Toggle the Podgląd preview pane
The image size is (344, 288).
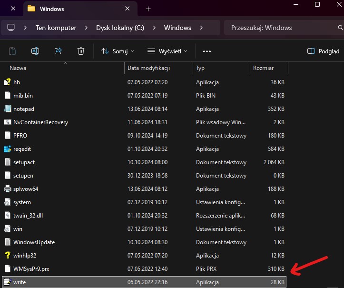coord(323,51)
